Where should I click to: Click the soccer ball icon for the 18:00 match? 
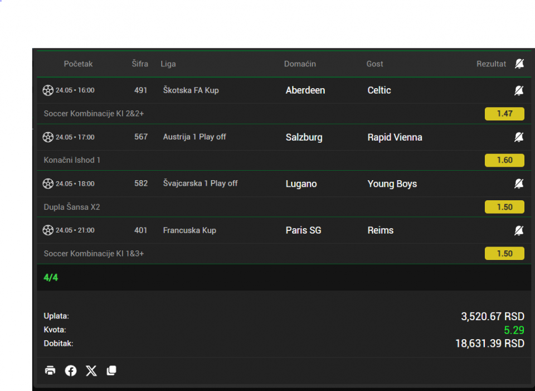click(x=48, y=184)
